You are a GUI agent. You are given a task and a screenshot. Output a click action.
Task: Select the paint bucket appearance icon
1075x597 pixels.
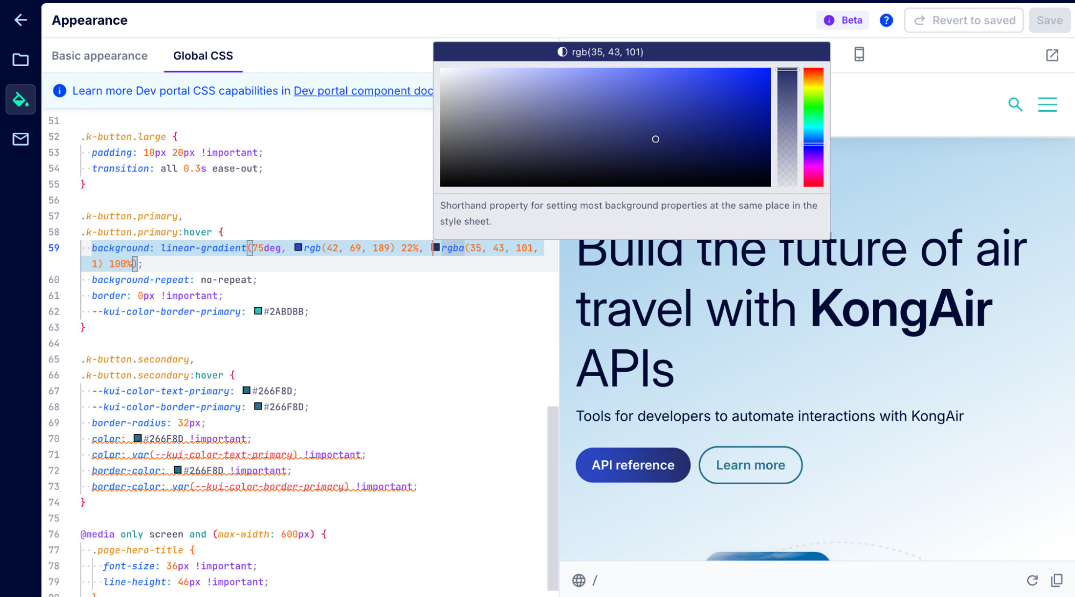[20, 99]
